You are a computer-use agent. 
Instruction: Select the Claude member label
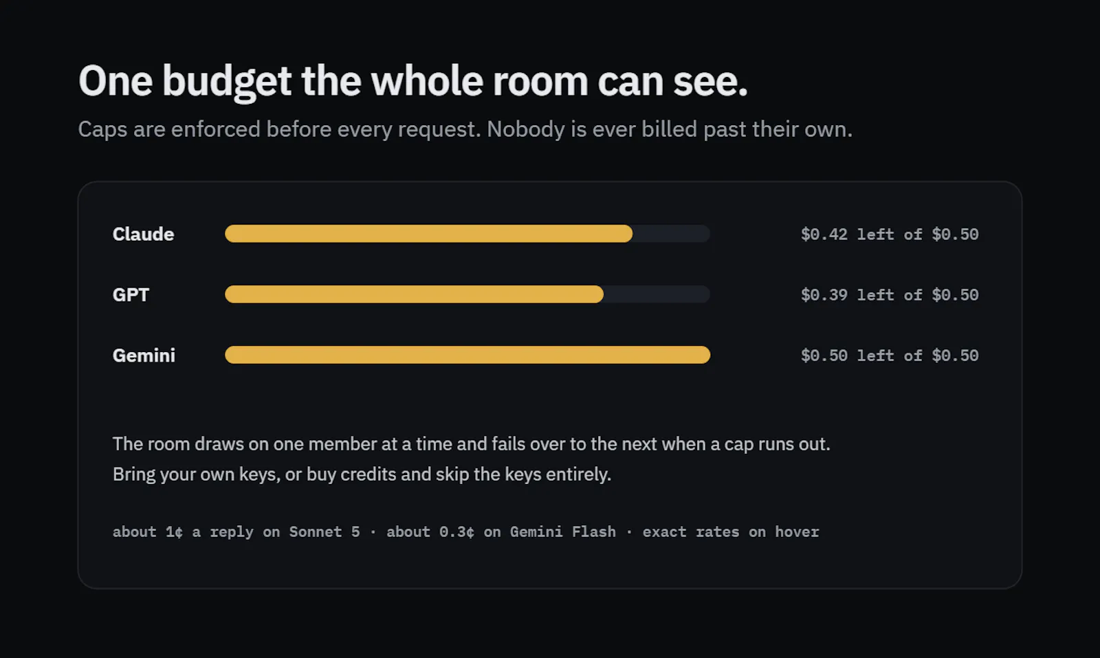pyautogui.click(x=143, y=234)
